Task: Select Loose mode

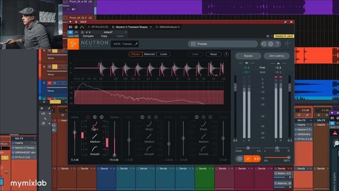Action: [x=164, y=54]
